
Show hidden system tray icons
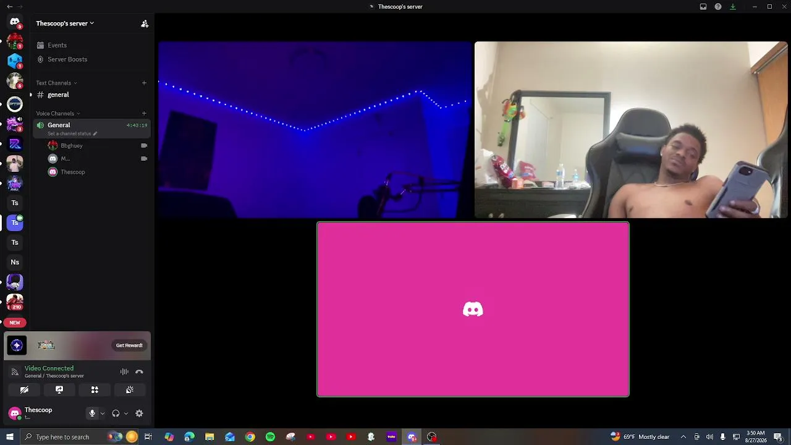coord(683,437)
